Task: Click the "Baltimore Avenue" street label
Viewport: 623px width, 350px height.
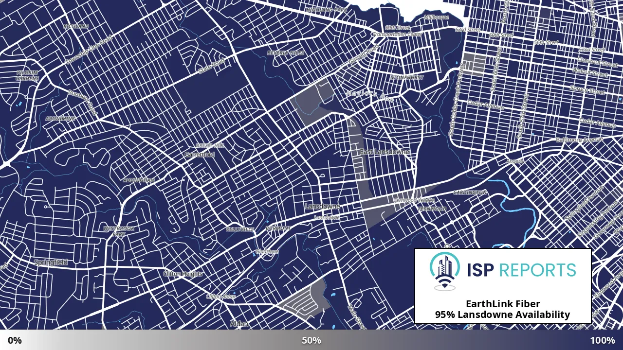Action: click(x=579, y=140)
